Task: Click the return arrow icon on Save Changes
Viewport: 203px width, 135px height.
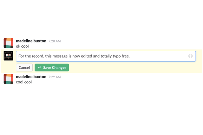Action: 39,67
